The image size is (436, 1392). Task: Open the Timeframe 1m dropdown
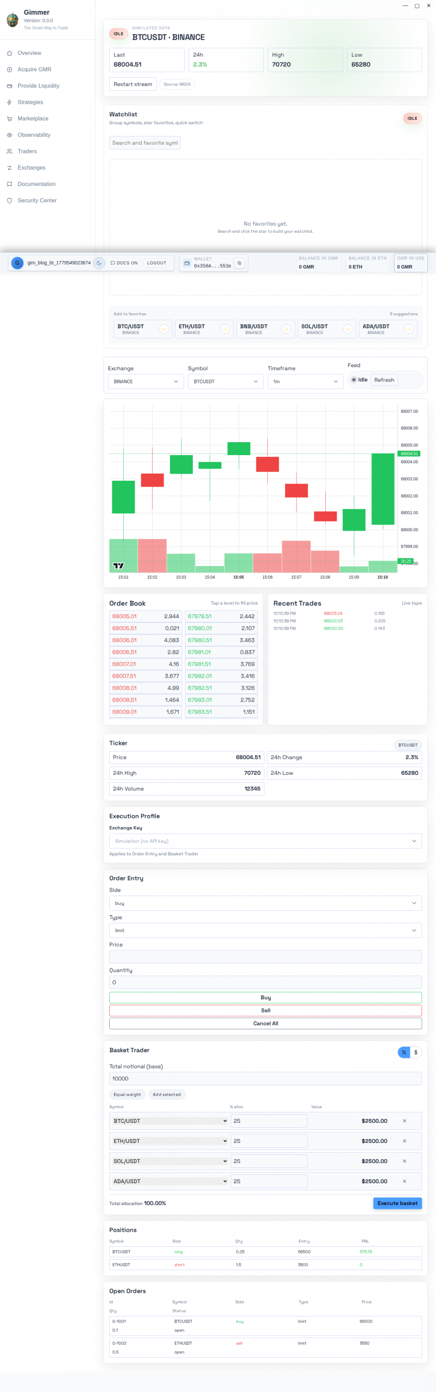click(306, 381)
